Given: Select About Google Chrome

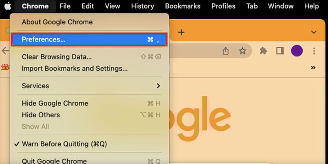Looking at the screenshot, I should point(89,22).
